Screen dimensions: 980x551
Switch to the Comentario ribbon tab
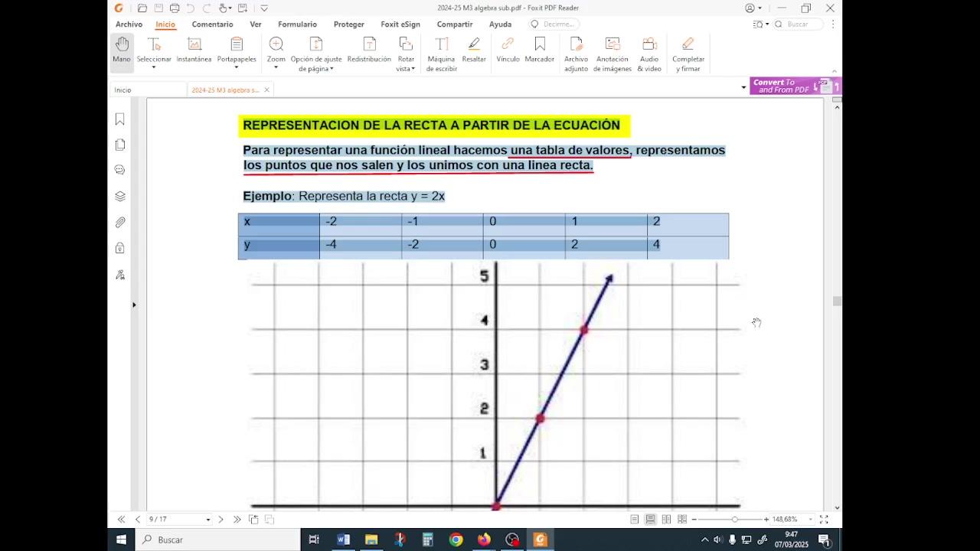point(212,24)
